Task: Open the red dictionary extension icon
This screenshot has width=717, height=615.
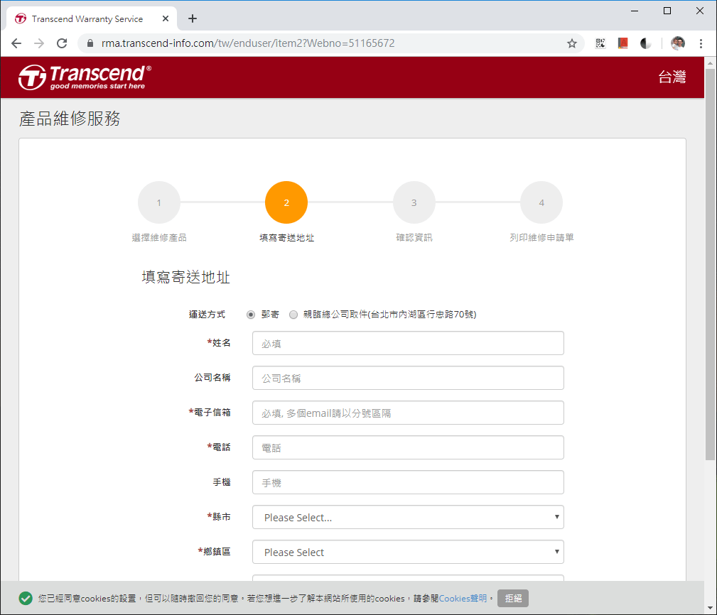Action: click(x=623, y=43)
